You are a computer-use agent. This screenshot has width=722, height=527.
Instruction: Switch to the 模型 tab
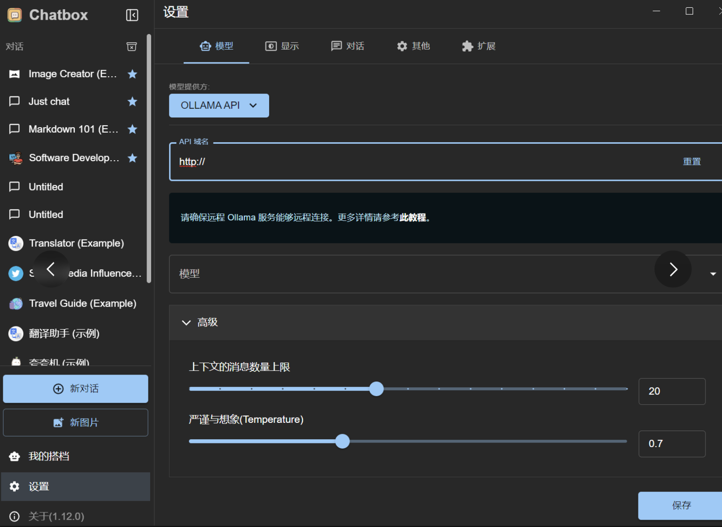[x=216, y=46]
